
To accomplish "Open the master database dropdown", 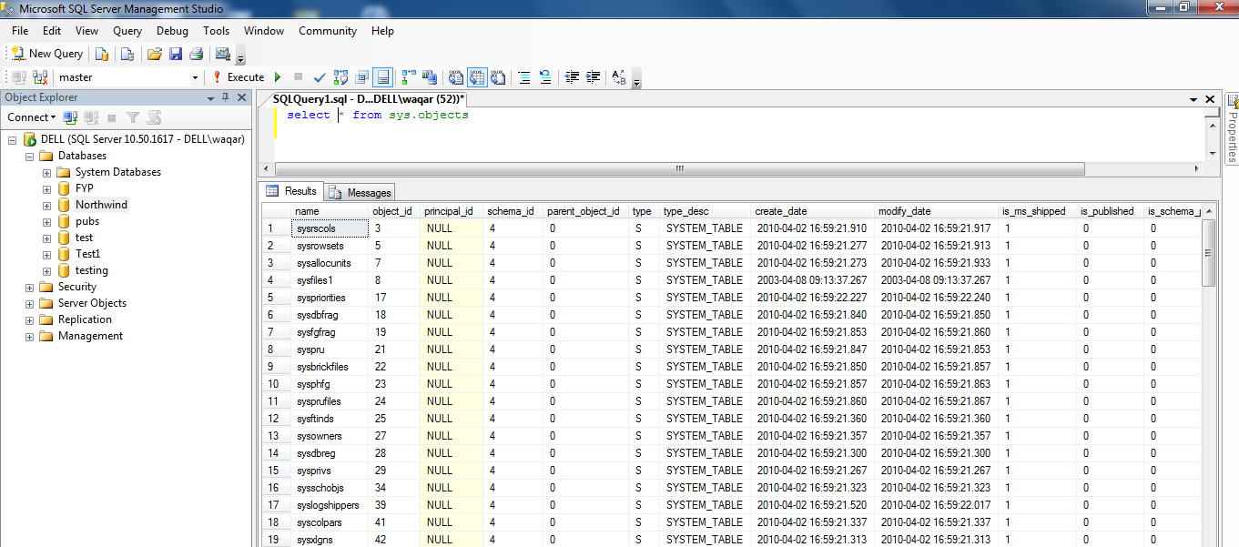I will pos(196,77).
